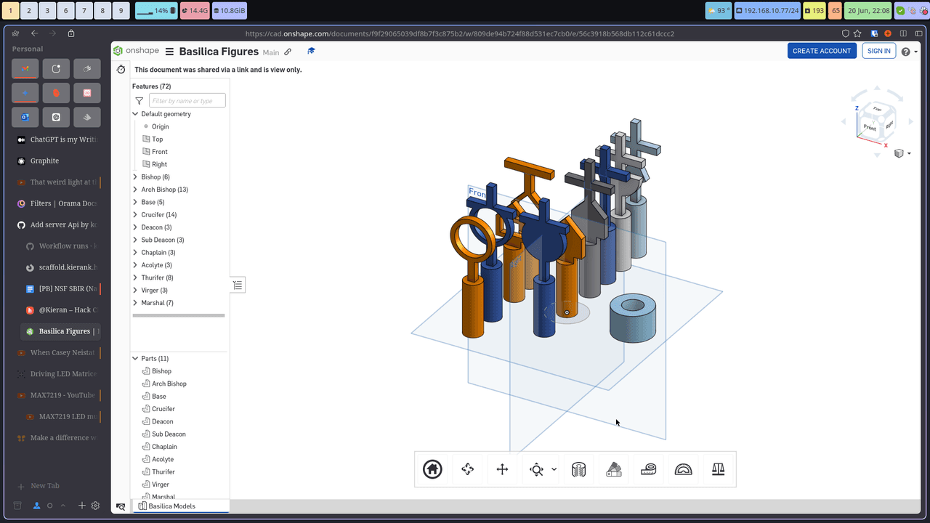The width and height of the screenshot is (930, 523).
Task: Open the hamburger document menu
Action: pos(169,52)
